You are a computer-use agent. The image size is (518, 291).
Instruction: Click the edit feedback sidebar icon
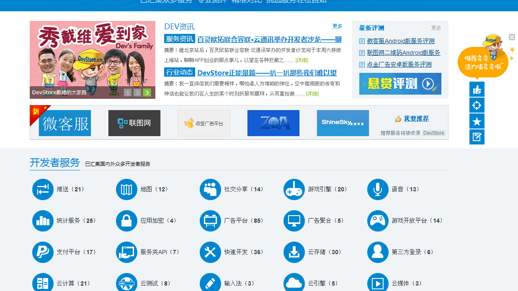pos(477,137)
